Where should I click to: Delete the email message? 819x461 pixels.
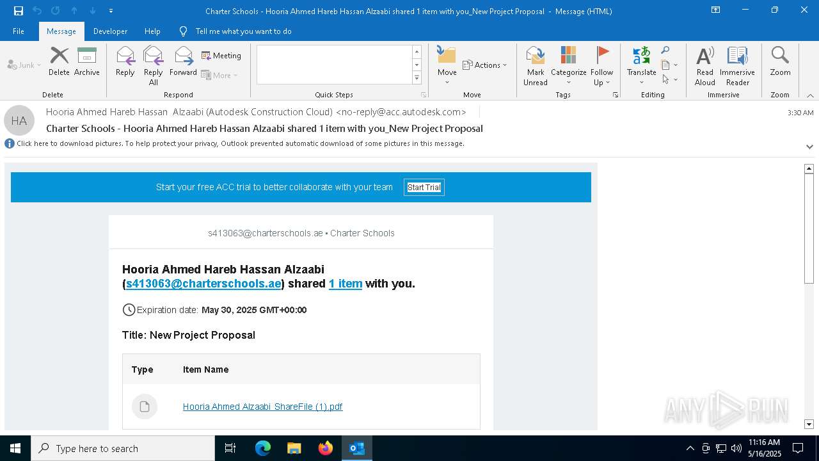point(59,62)
